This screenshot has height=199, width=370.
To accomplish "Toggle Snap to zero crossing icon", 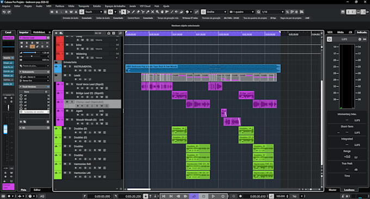I will click(x=196, y=12).
